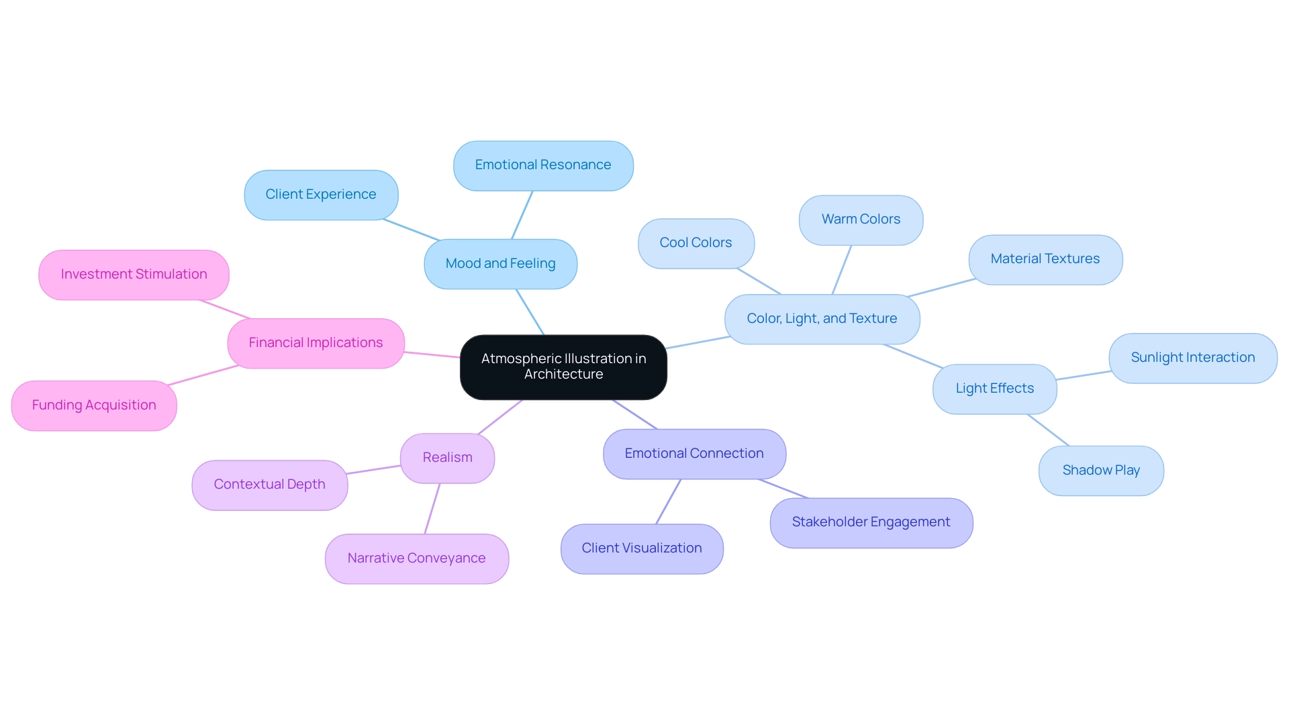Select the Realism node
The image size is (1289, 727).
448,457
